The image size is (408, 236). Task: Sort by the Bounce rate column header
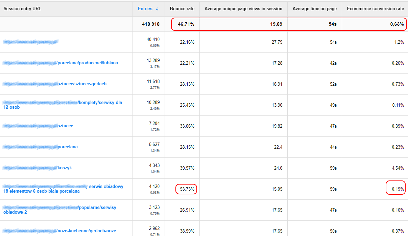(x=182, y=9)
